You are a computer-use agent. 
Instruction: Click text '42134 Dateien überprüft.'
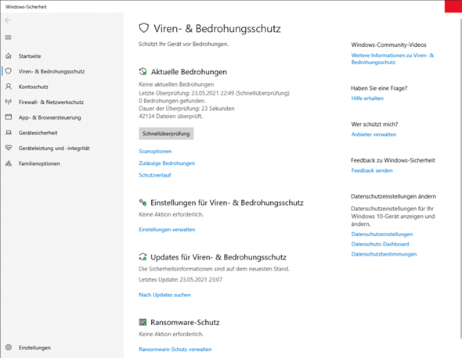171,116
